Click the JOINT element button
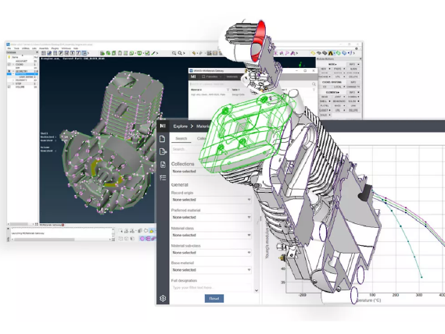 pos(339,97)
